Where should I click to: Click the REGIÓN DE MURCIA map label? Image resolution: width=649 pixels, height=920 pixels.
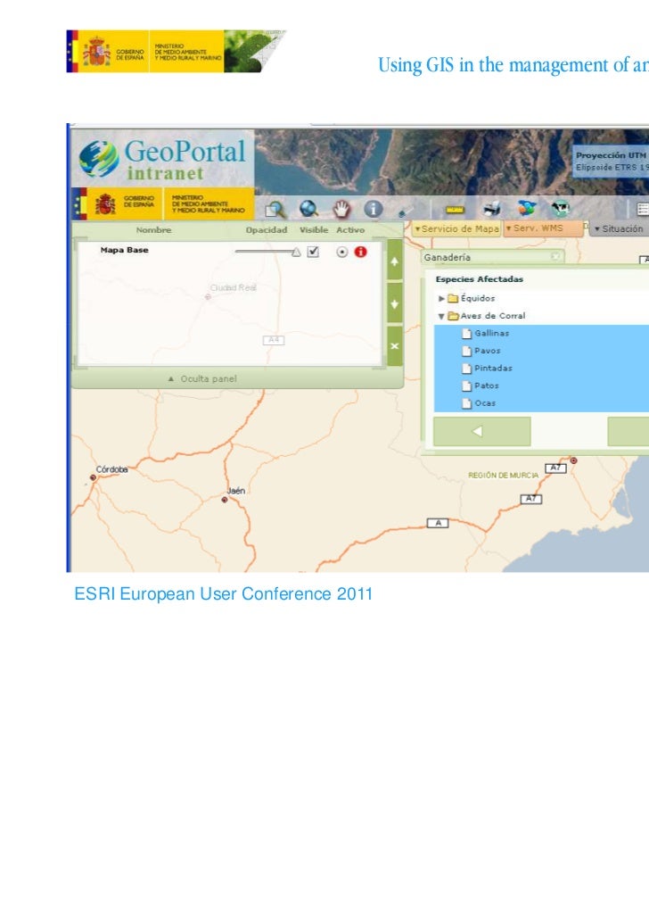[503, 476]
